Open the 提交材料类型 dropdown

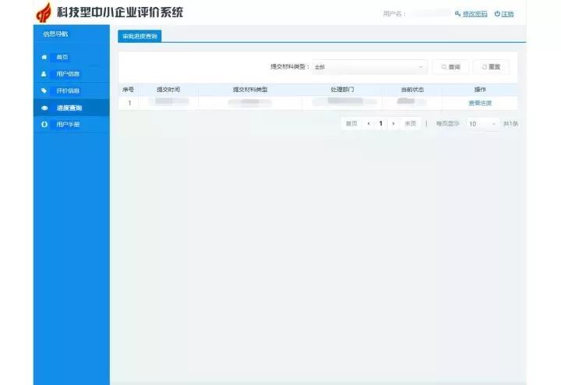[x=369, y=67]
